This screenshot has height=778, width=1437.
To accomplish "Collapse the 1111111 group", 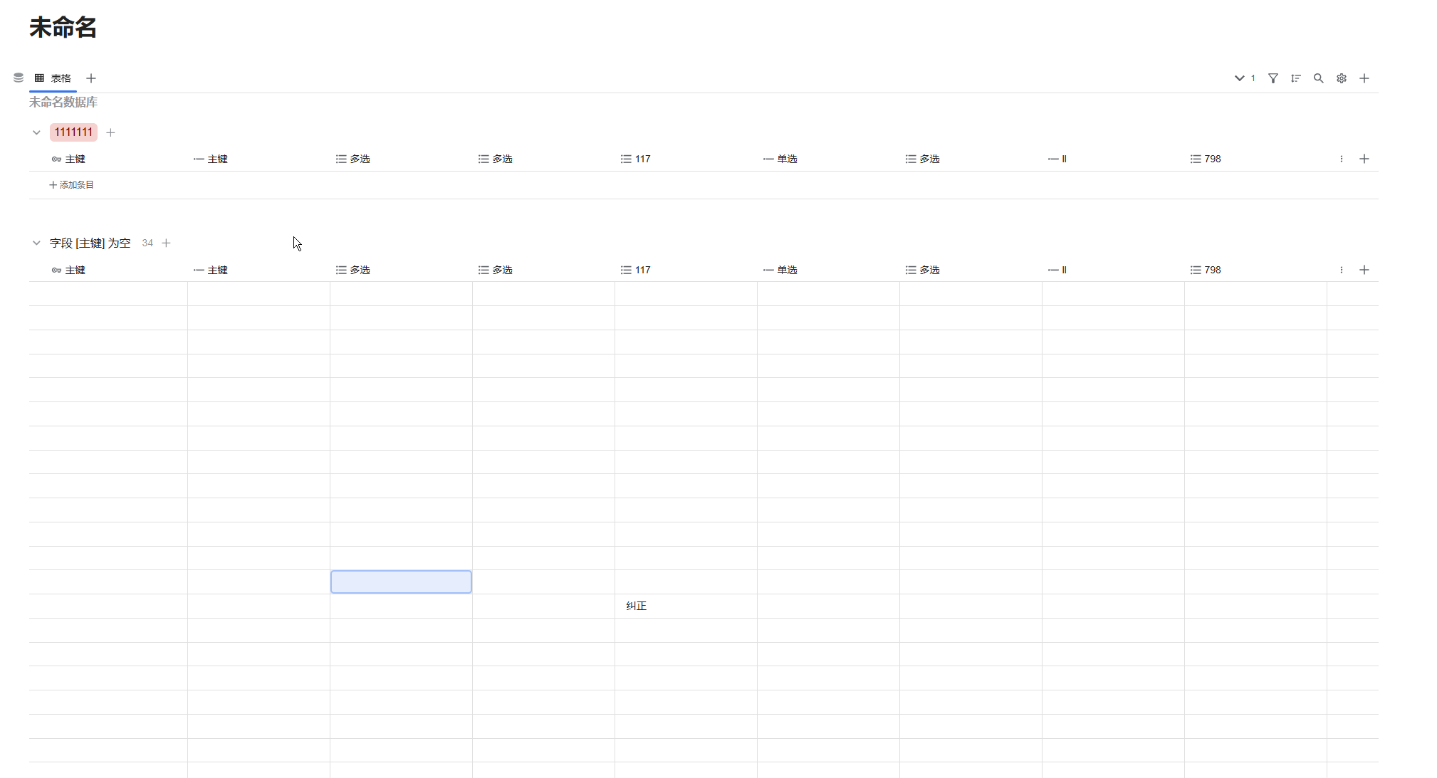I will (36, 132).
